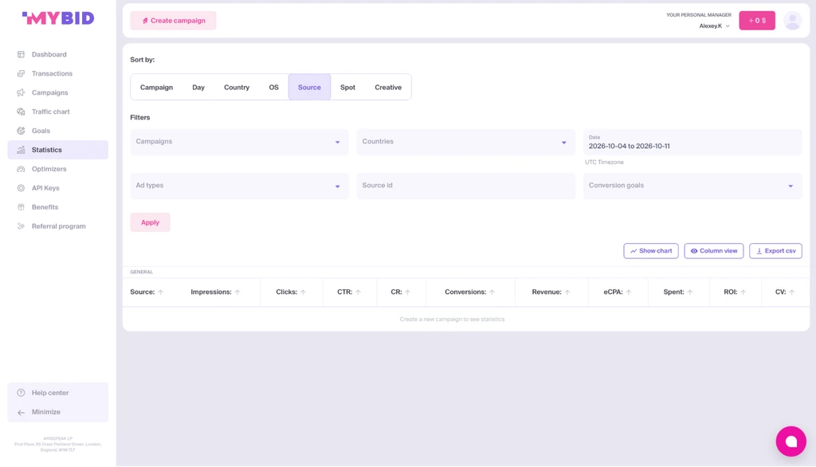Sort table by Source column arrow
Image resolution: width=816 pixels, height=467 pixels.
tap(161, 292)
